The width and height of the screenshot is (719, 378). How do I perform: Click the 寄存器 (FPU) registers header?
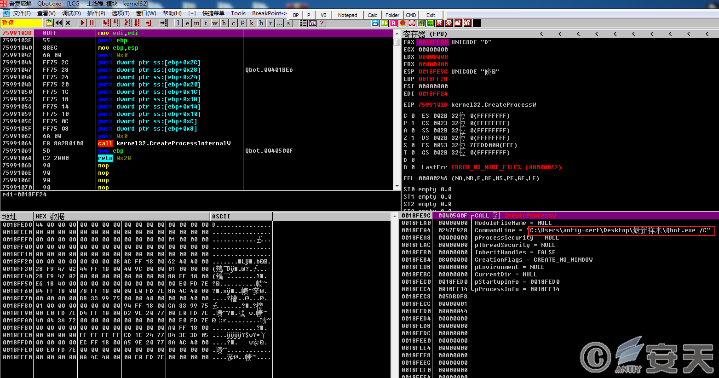click(x=425, y=34)
